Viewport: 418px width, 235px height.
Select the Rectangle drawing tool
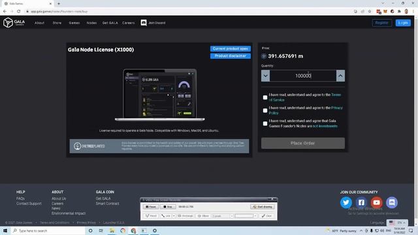click(185, 216)
